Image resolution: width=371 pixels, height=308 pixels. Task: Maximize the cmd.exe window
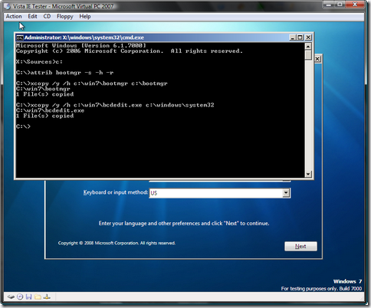[x=300, y=38]
